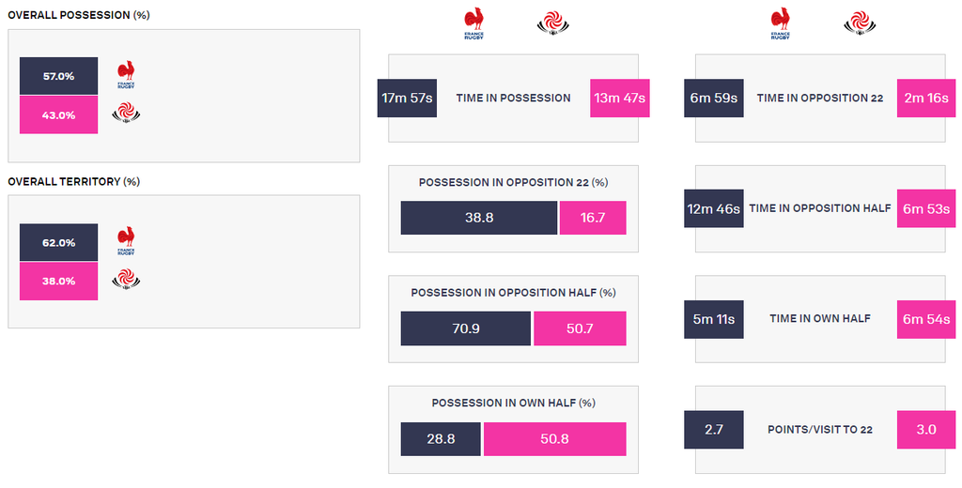Image resolution: width=962 pixels, height=488 pixels.
Task: Select the 6m 59s time in opposition 22 value
Action: pos(714,99)
